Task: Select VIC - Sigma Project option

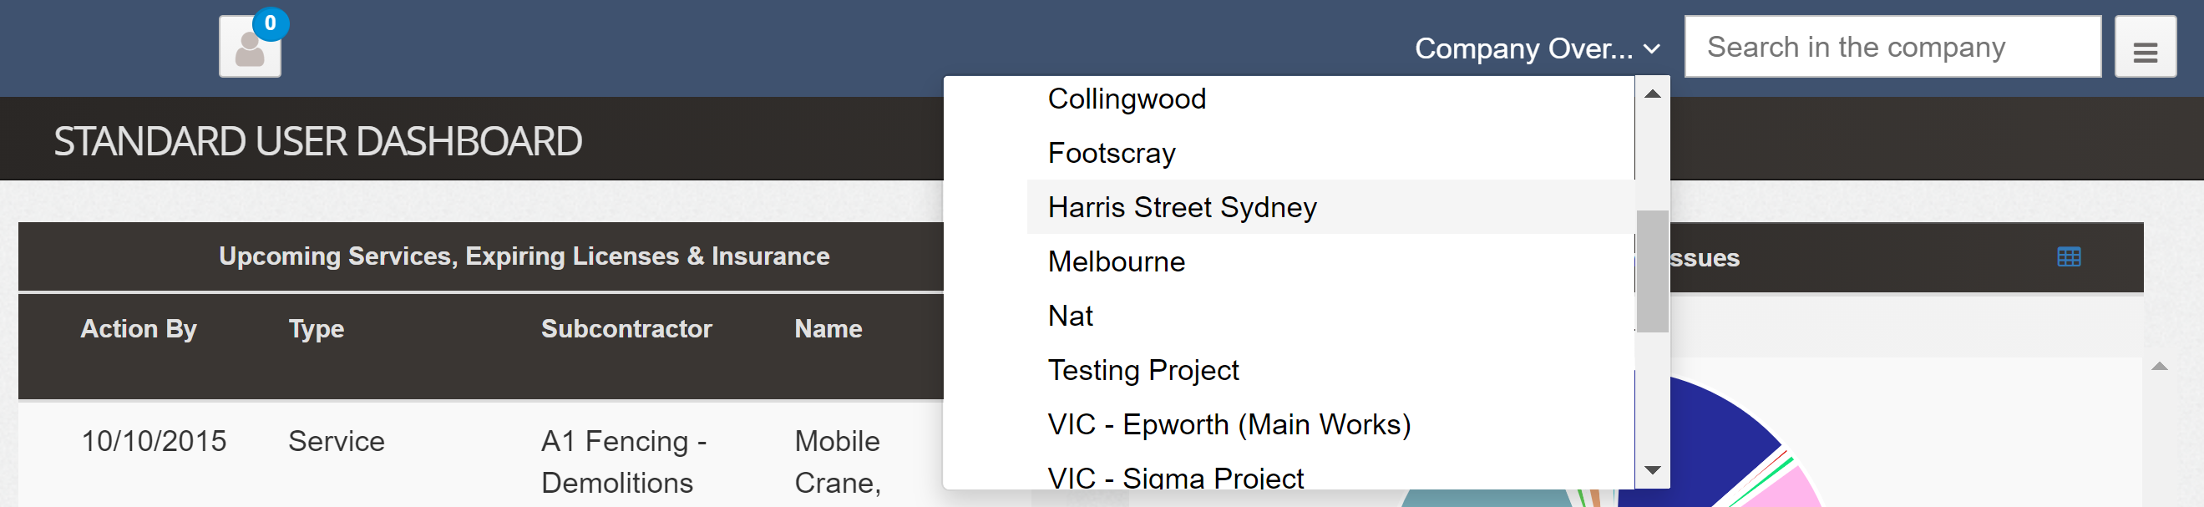Action: pos(1175,477)
